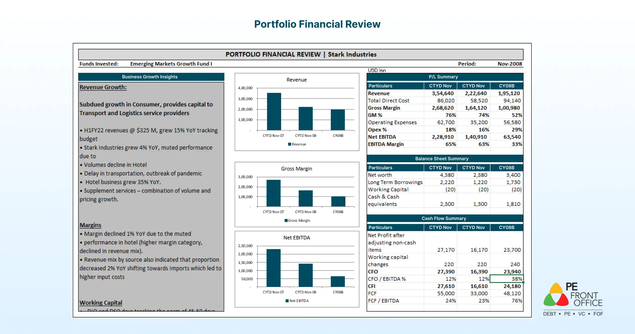Screen dimensions: 635x334
Task: Click the Net EBITDA value 2,28,910
Action: (x=443, y=137)
